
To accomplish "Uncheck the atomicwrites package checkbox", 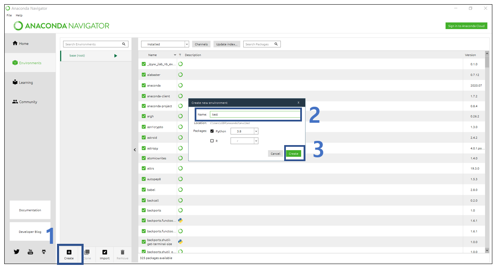I will [x=144, y=158].
